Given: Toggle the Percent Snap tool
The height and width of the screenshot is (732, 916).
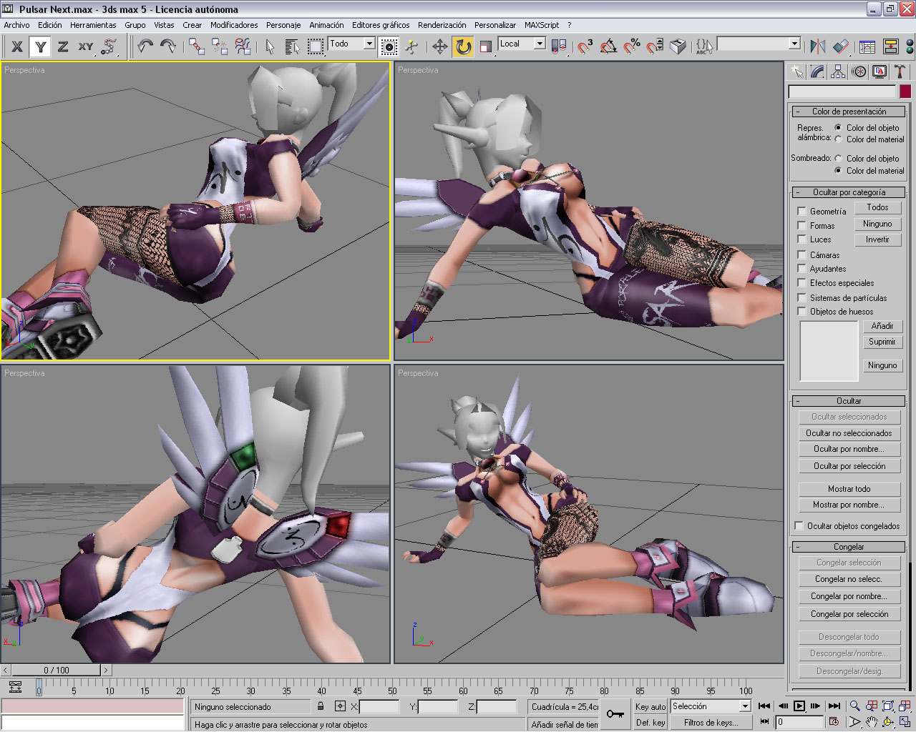Looking at the screenshot, I should click(631, 47).
